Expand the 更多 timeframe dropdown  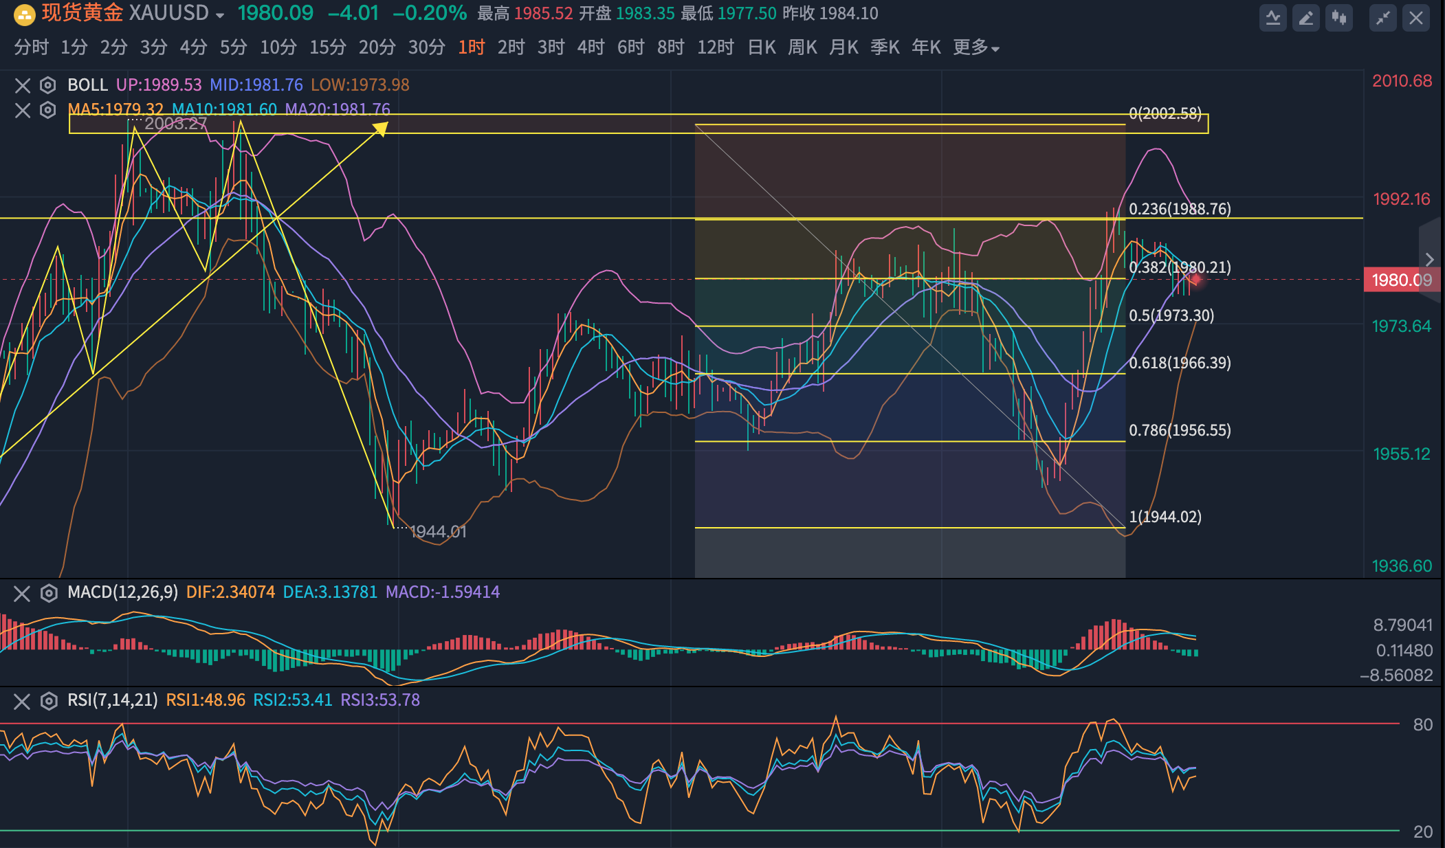pyautogui.click(x=975, y=47)
